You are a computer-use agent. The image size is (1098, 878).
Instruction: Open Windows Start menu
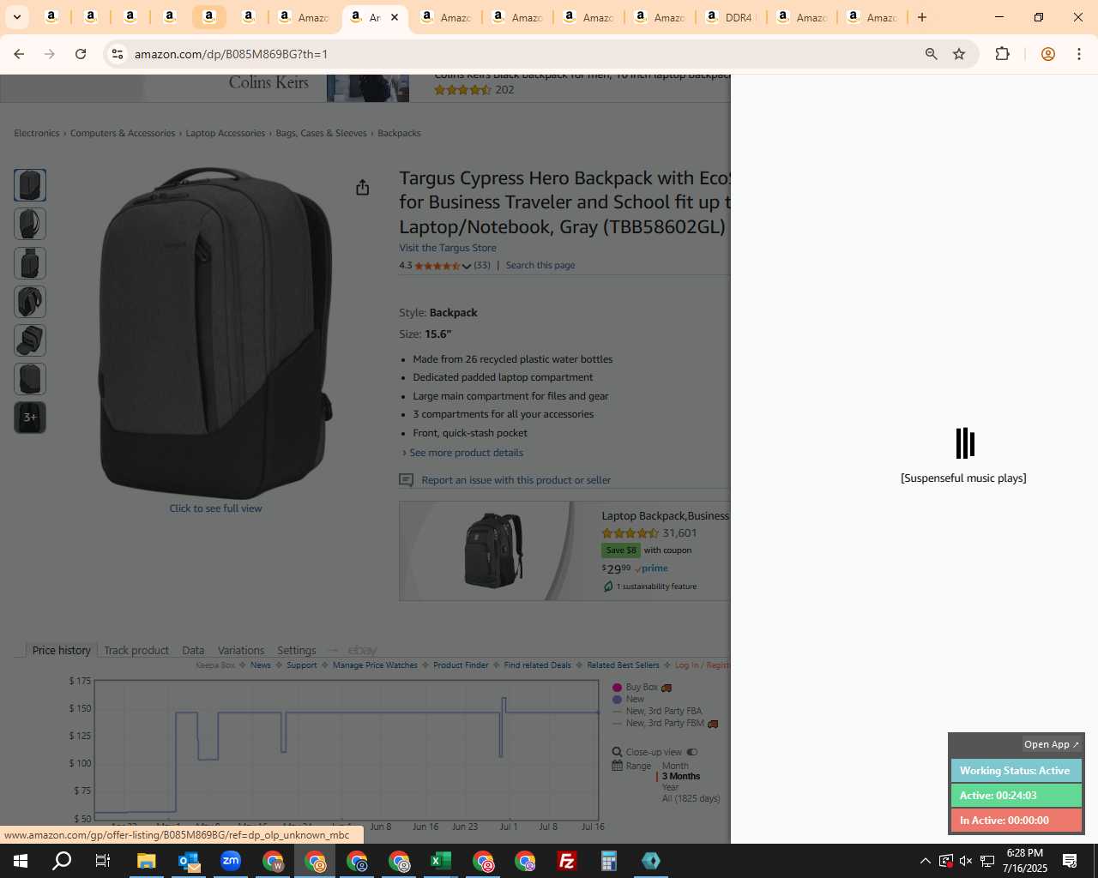21,861
